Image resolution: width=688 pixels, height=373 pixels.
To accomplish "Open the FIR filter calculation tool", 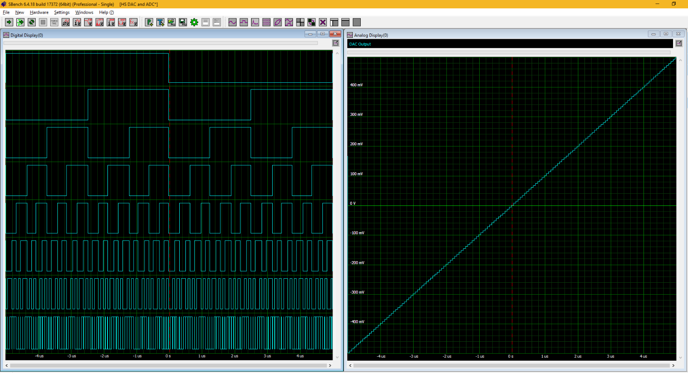I will [88, 22].
